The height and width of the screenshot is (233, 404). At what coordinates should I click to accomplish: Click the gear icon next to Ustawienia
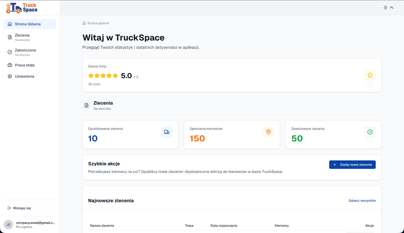10,76
